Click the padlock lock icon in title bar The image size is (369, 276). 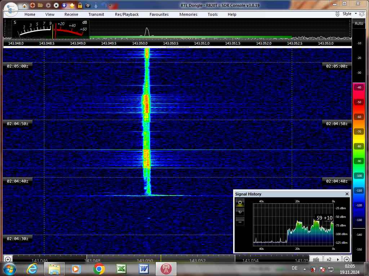pos(80,5)
